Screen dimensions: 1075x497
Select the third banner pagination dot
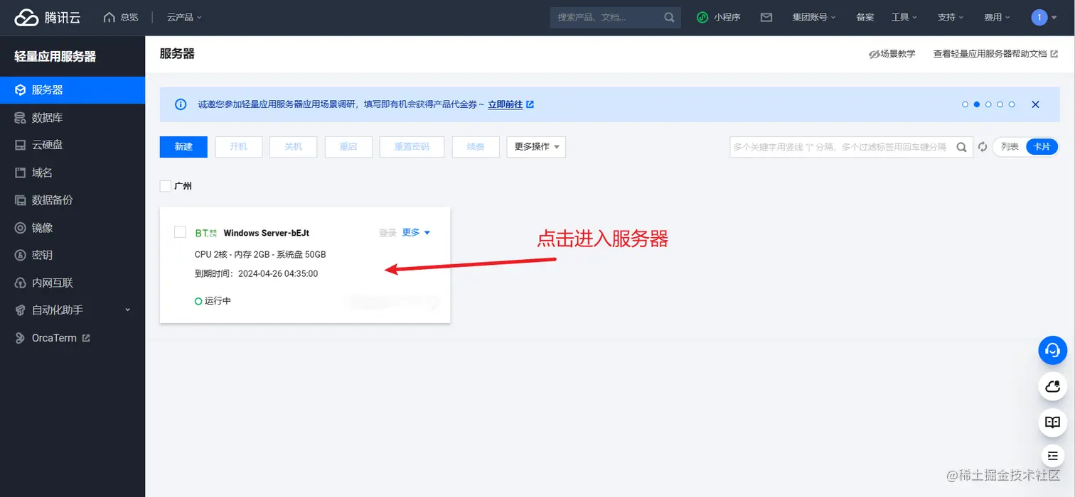988,104
